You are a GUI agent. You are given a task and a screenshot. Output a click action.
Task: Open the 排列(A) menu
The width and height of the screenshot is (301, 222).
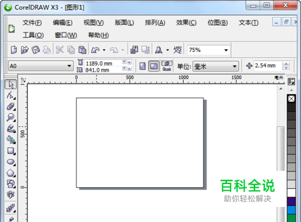tap(155, 22)
